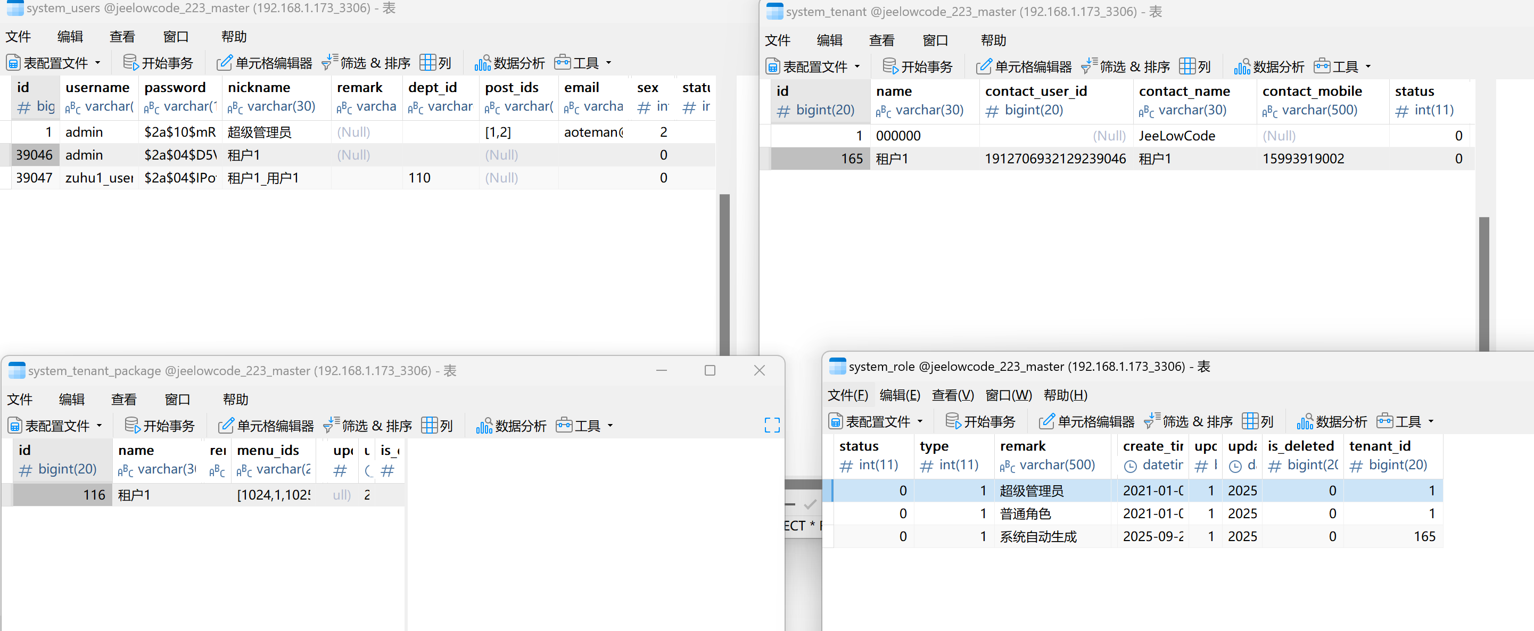This screenshot has height=631, width=1534.
Task: Expand 表配置文件 dropdown in system_users window
Action: pyautogui.click(x=97, y=62)
